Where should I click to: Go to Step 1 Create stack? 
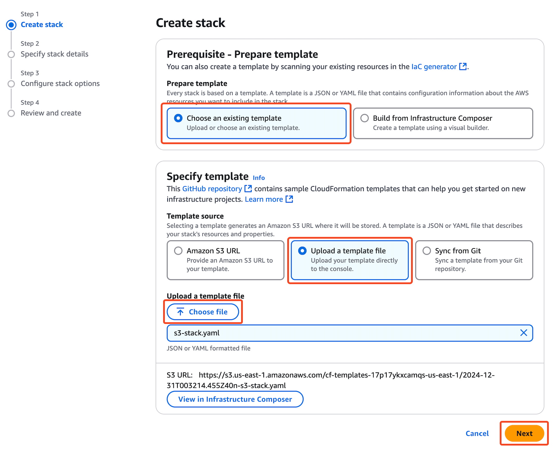pyautogui.click(x=42, y=25)
